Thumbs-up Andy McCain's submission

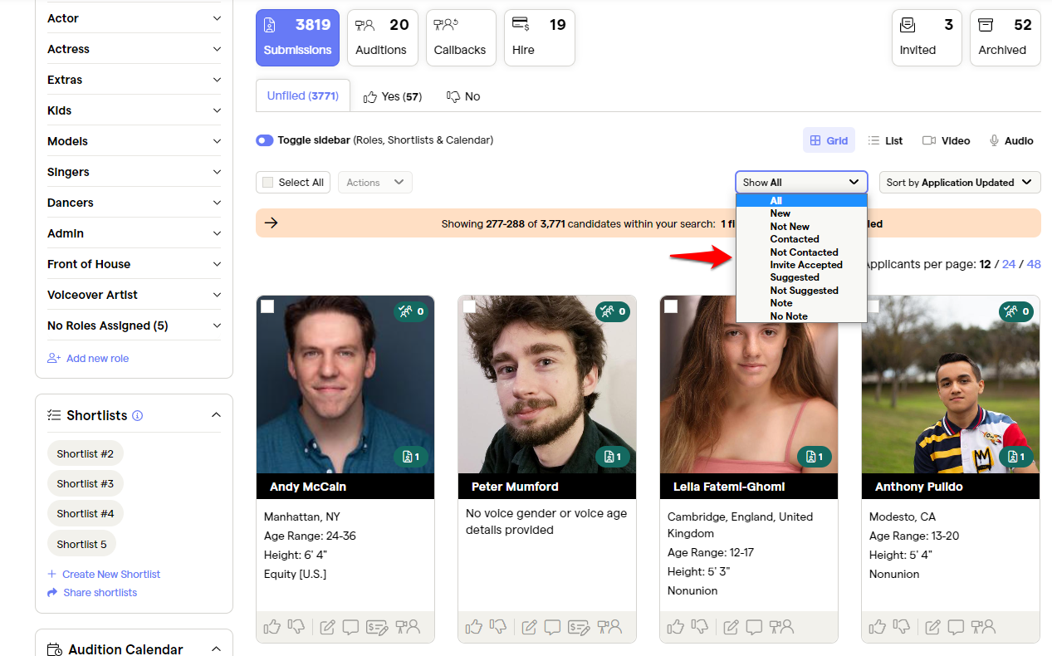272,627
